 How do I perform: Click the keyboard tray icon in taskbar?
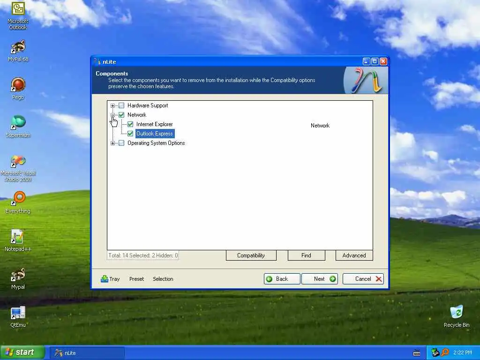(x=416, y=352)
